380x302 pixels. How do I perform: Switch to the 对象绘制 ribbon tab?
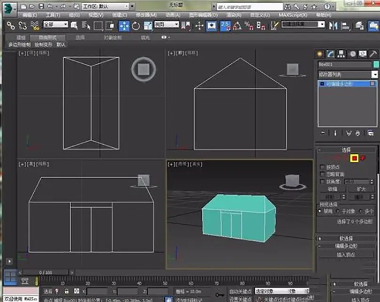pyautogui.click(x=113, y=38)
